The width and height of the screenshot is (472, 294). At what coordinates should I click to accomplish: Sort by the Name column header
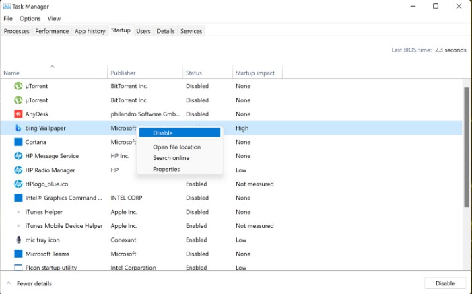click(11, 73)
